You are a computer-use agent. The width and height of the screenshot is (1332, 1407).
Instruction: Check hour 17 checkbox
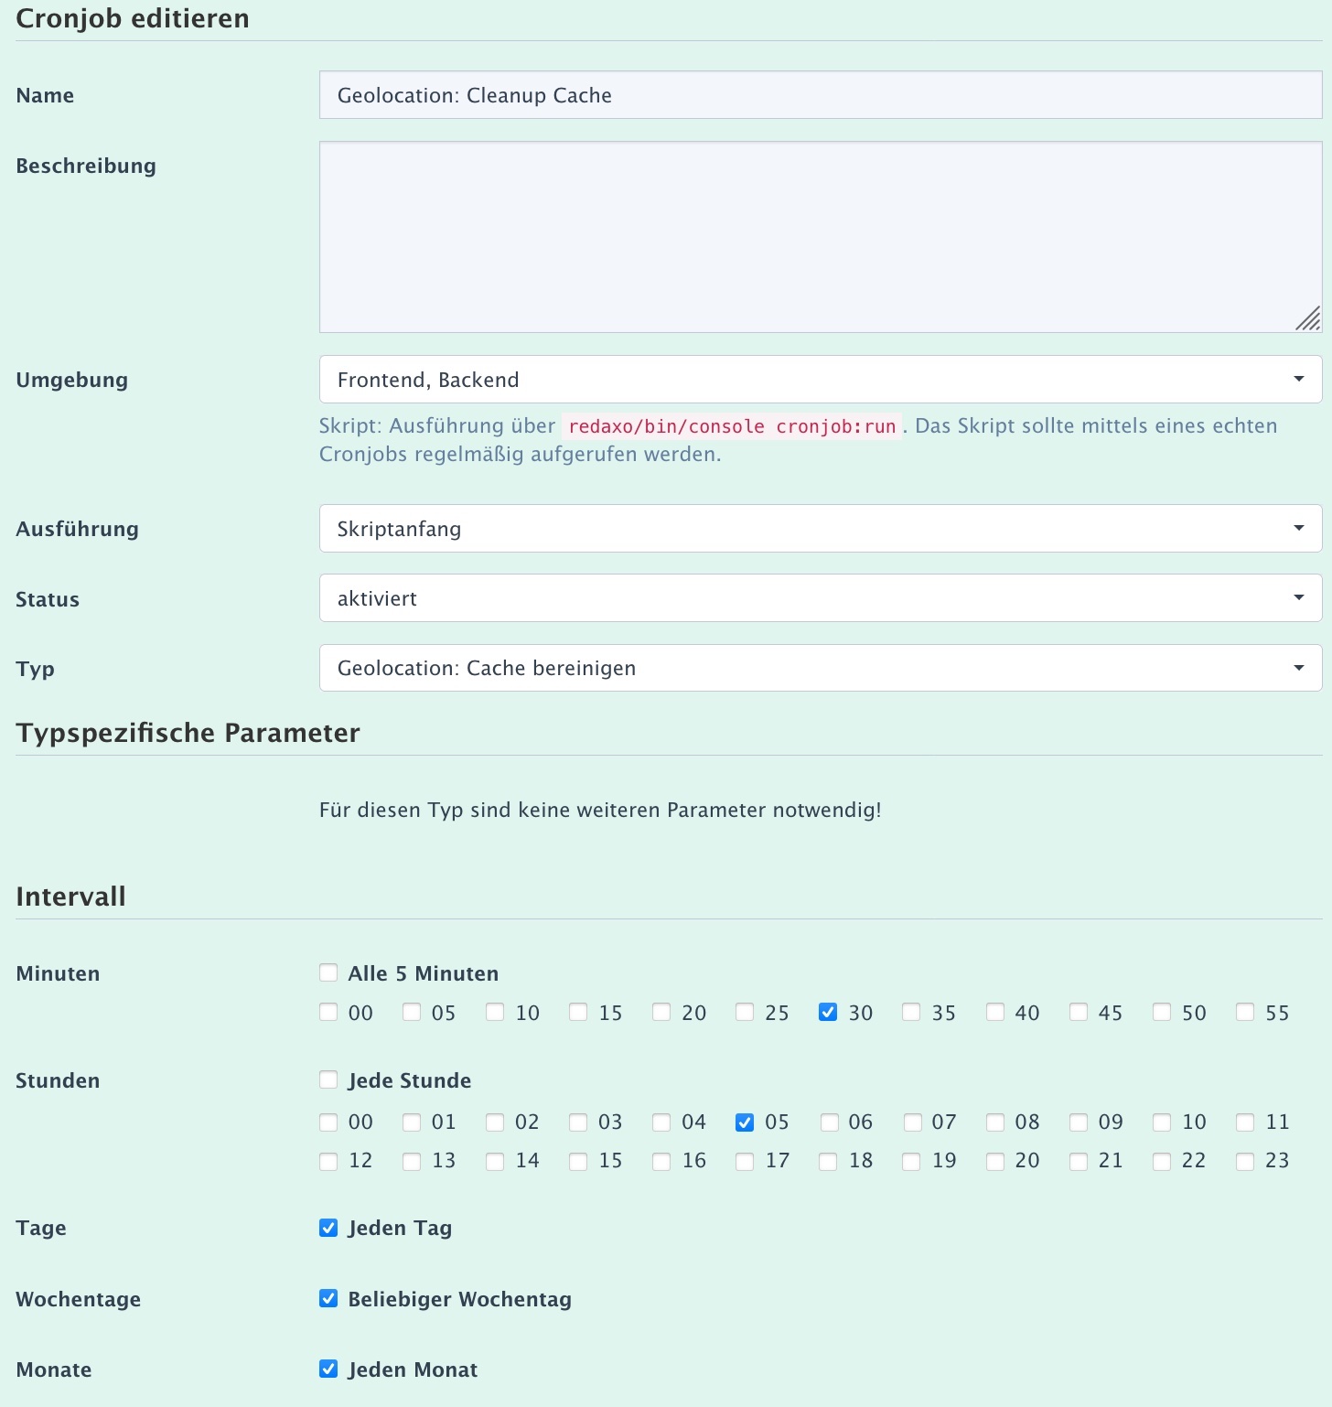click(x=745, y=1161)
